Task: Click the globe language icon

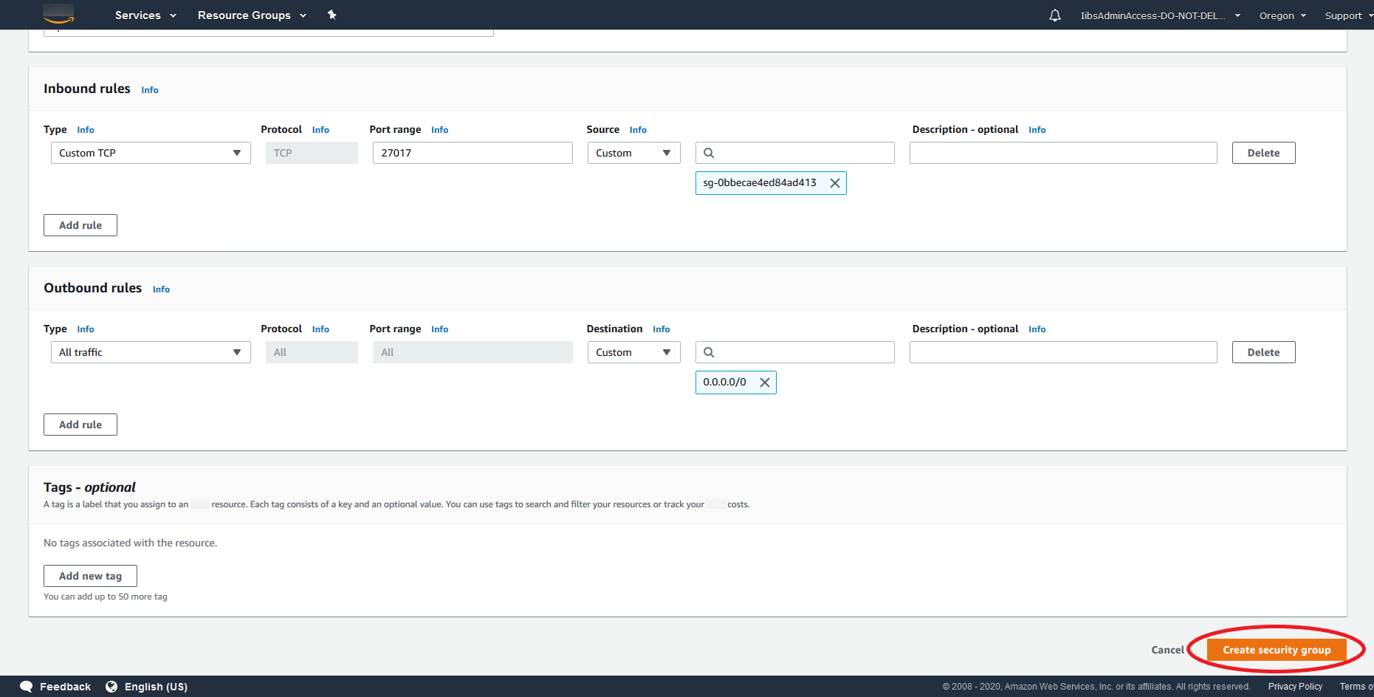Action: (x=111, y=687)
